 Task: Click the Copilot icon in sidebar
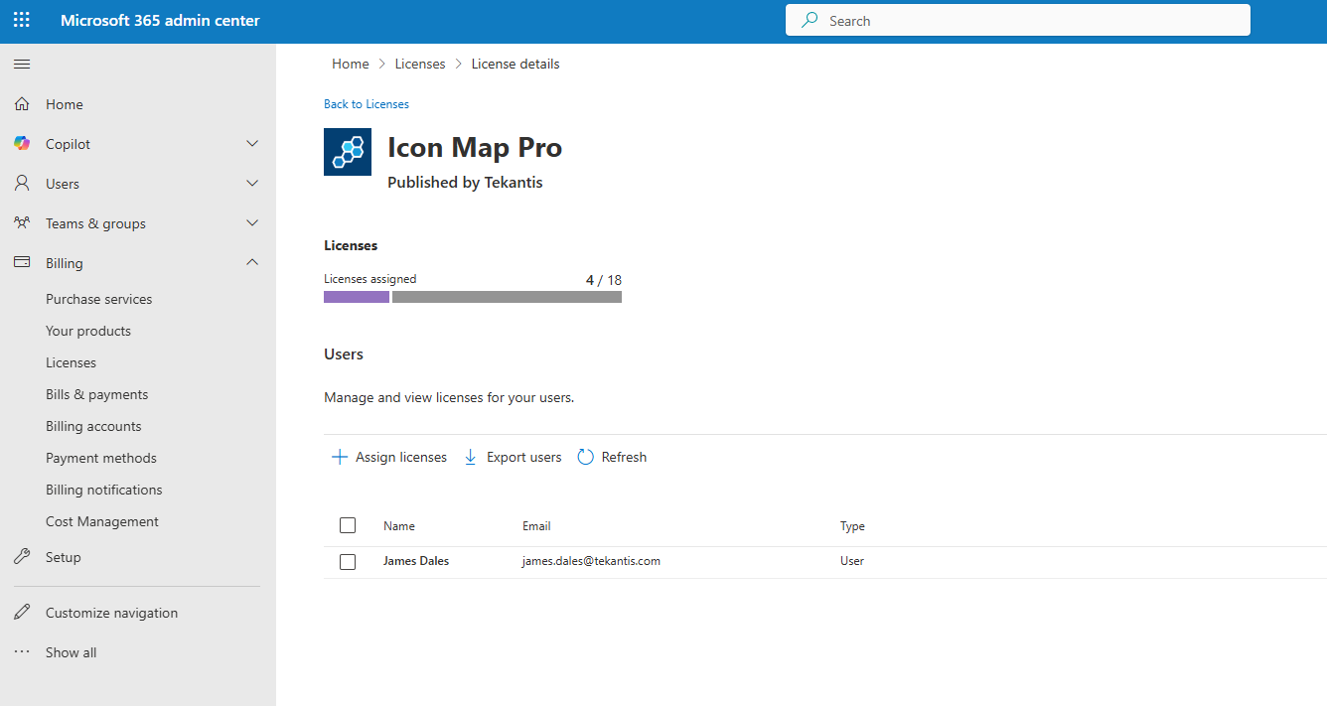click(x=22, y=144)
